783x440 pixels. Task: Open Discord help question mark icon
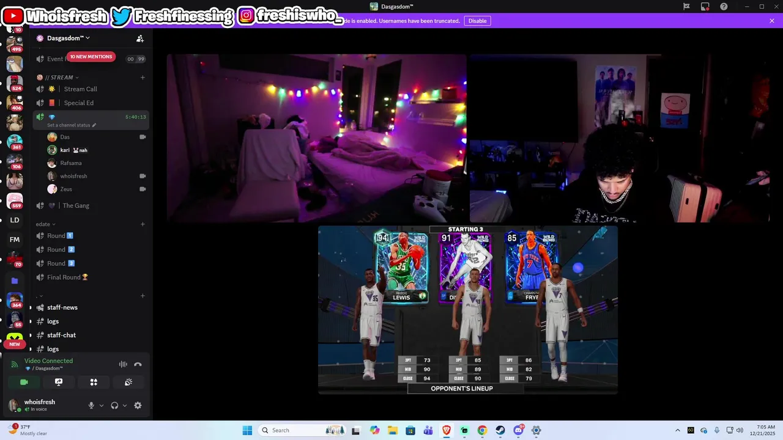point(724,6)
